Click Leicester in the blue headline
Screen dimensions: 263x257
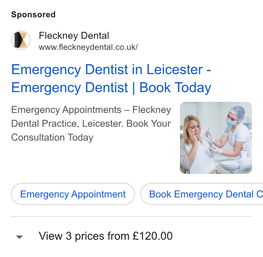[x=175, y=69]
